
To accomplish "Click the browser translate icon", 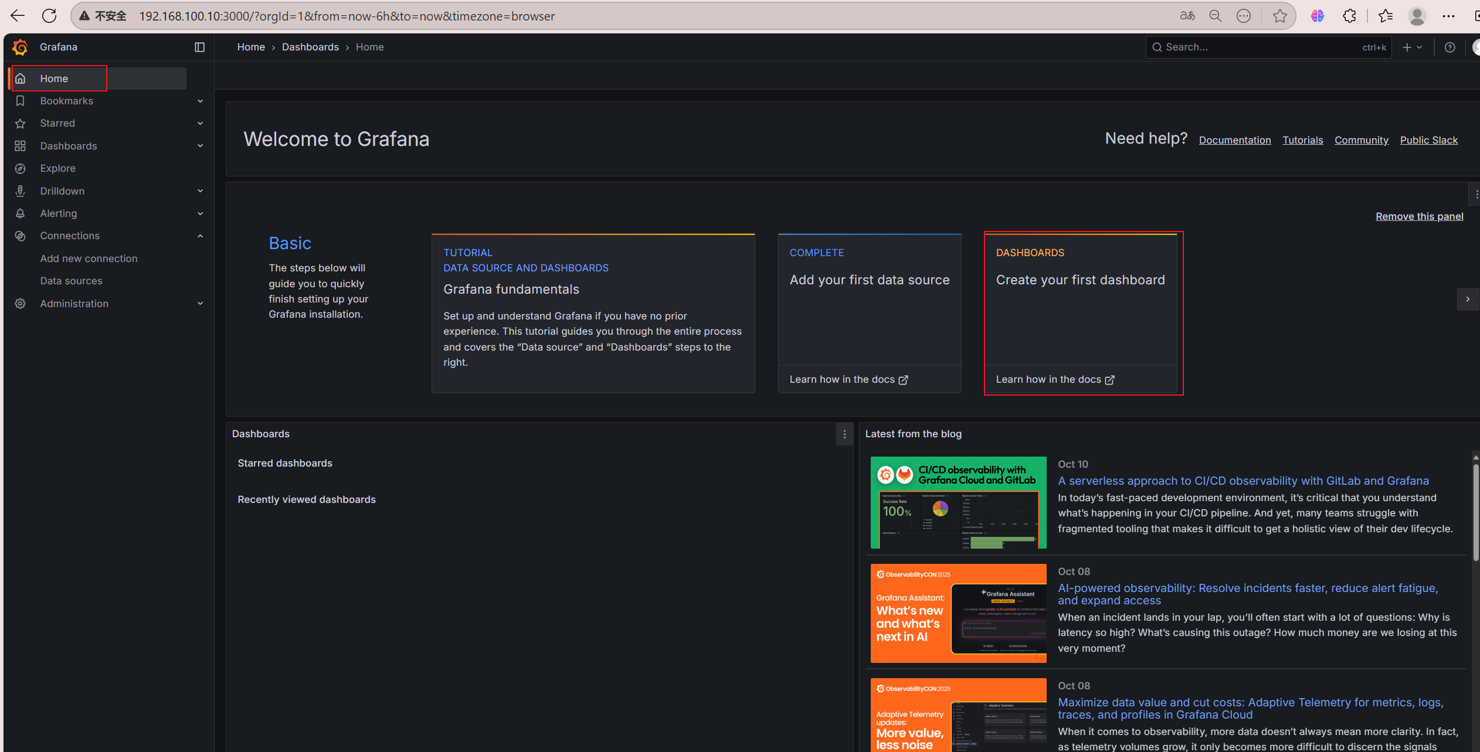I will 1187,16.
